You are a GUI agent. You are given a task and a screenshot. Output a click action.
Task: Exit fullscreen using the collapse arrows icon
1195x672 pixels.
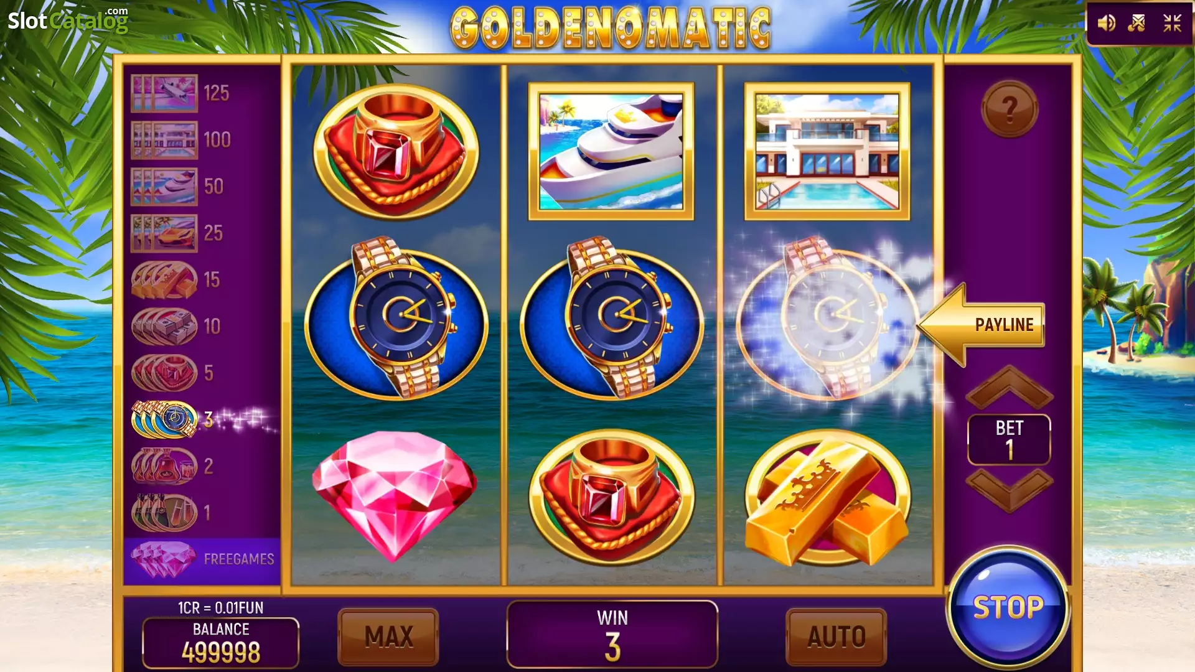coord(1173,24)
